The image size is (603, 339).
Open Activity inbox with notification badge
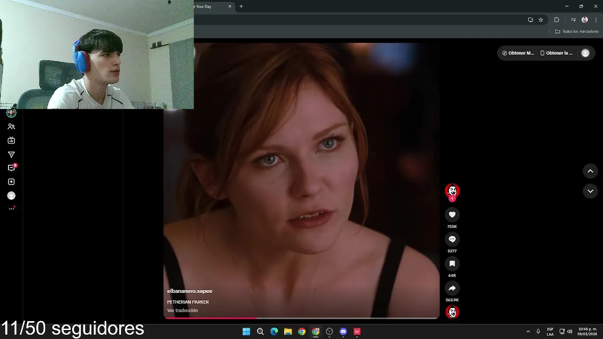[11, 168]
